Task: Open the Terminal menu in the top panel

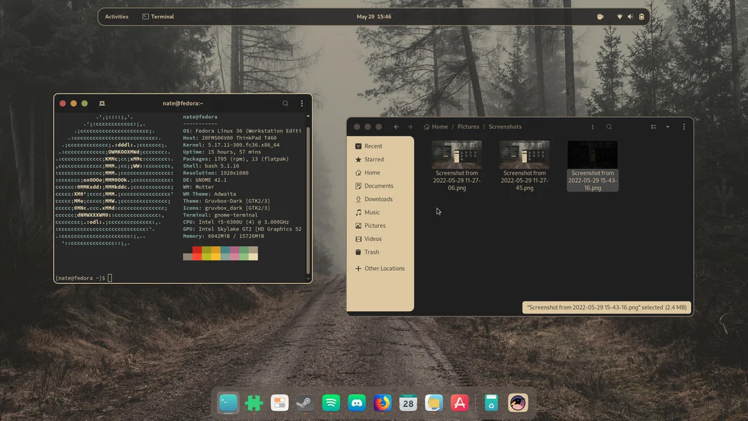Action: [x=158, y=16]
